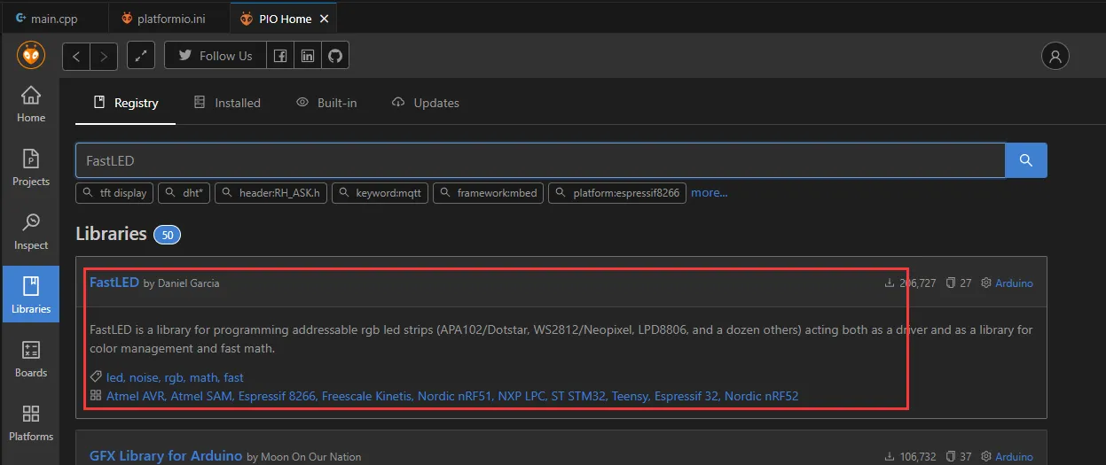The width and height of the screenshot is (1106, 465).
Task: Click the 'Atmel AVR' platform link
Action: [x=137, y=396]
